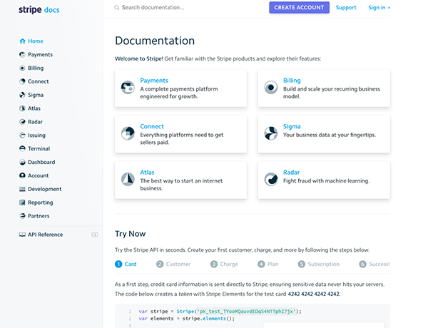Screen dimensions: 428x328
Task: Click the Payments icon in sidebar
Action: (x=22, y=55)
